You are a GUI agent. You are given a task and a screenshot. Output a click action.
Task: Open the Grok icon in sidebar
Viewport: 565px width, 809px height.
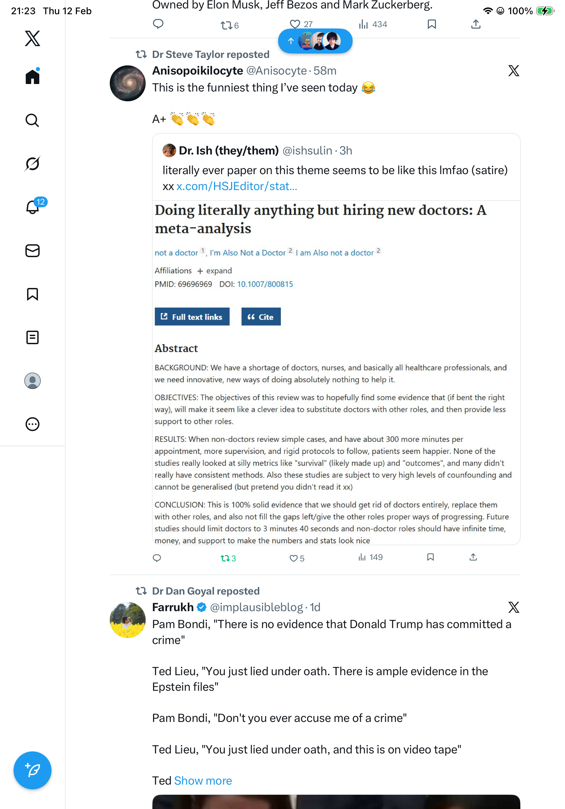33,164
